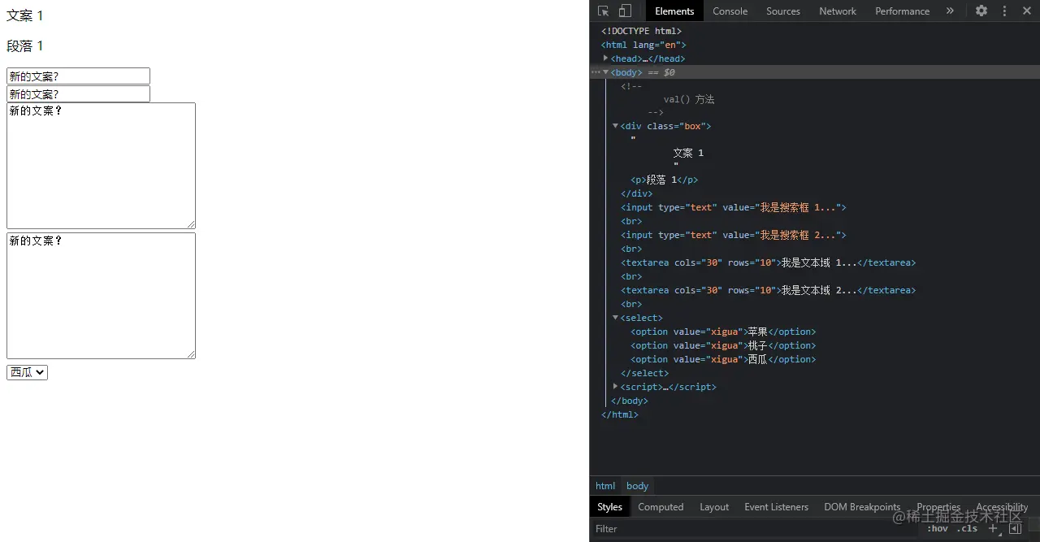Open the three-dot actions beside body node
Screen dimensions: 1040x542
coord(595,72)
